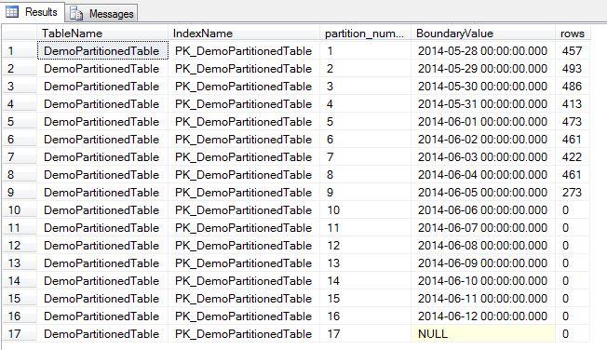Click the rows value 461 in row 6
The width and height of the screenshot is (607, 350).
(x=573, y=140)
